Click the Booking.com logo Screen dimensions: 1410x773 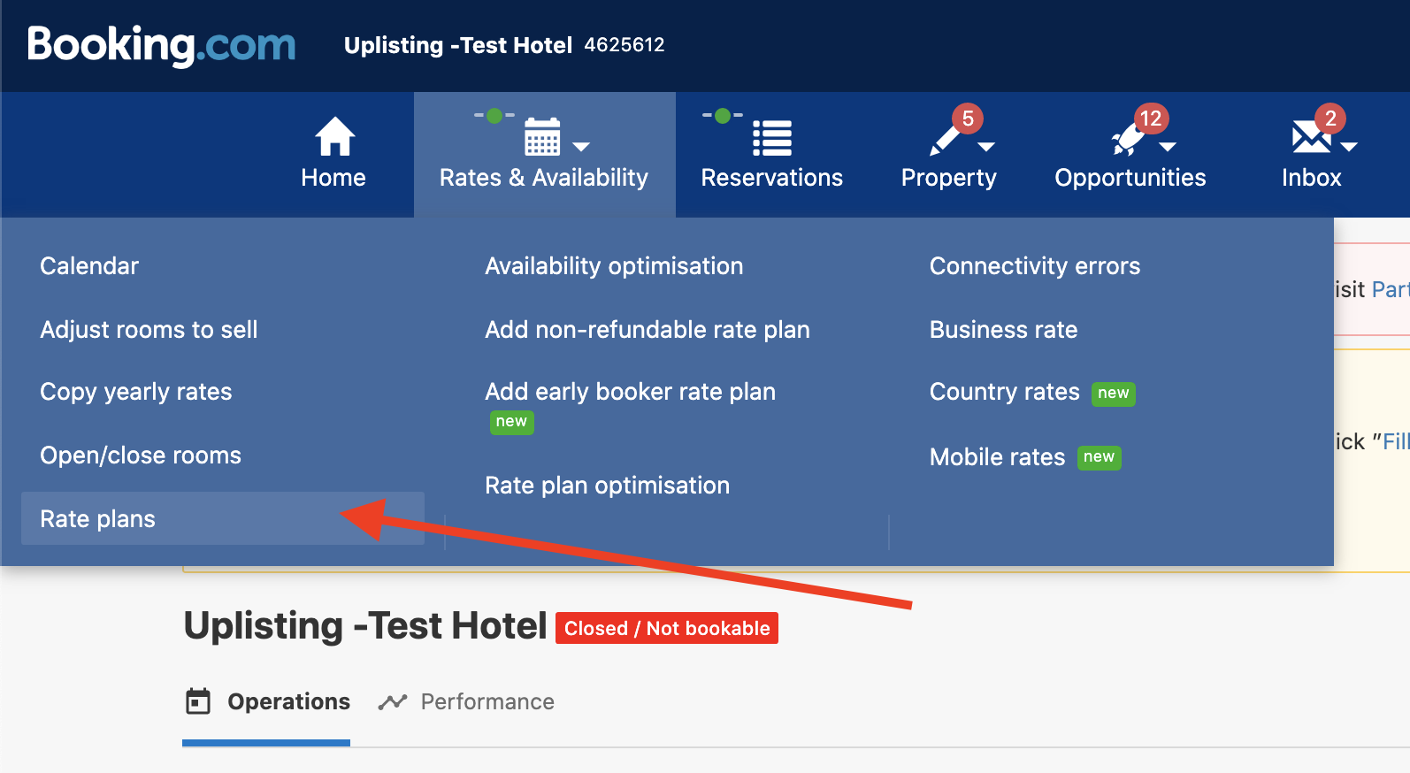click(x=161, y=45)
